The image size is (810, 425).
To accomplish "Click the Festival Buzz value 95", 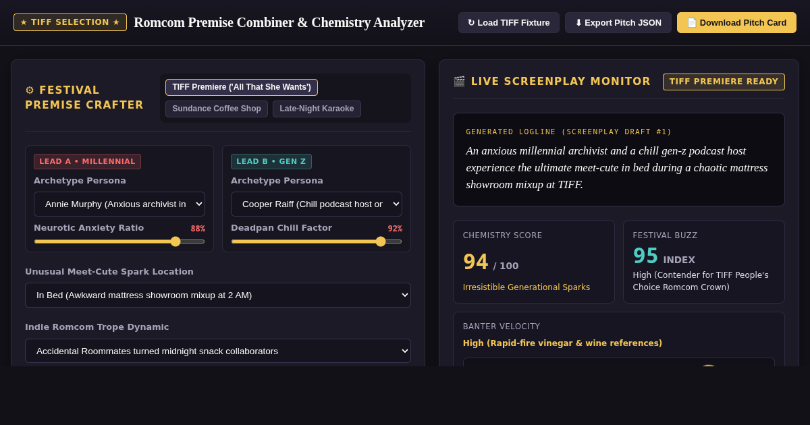I will [x=645, y=256].
